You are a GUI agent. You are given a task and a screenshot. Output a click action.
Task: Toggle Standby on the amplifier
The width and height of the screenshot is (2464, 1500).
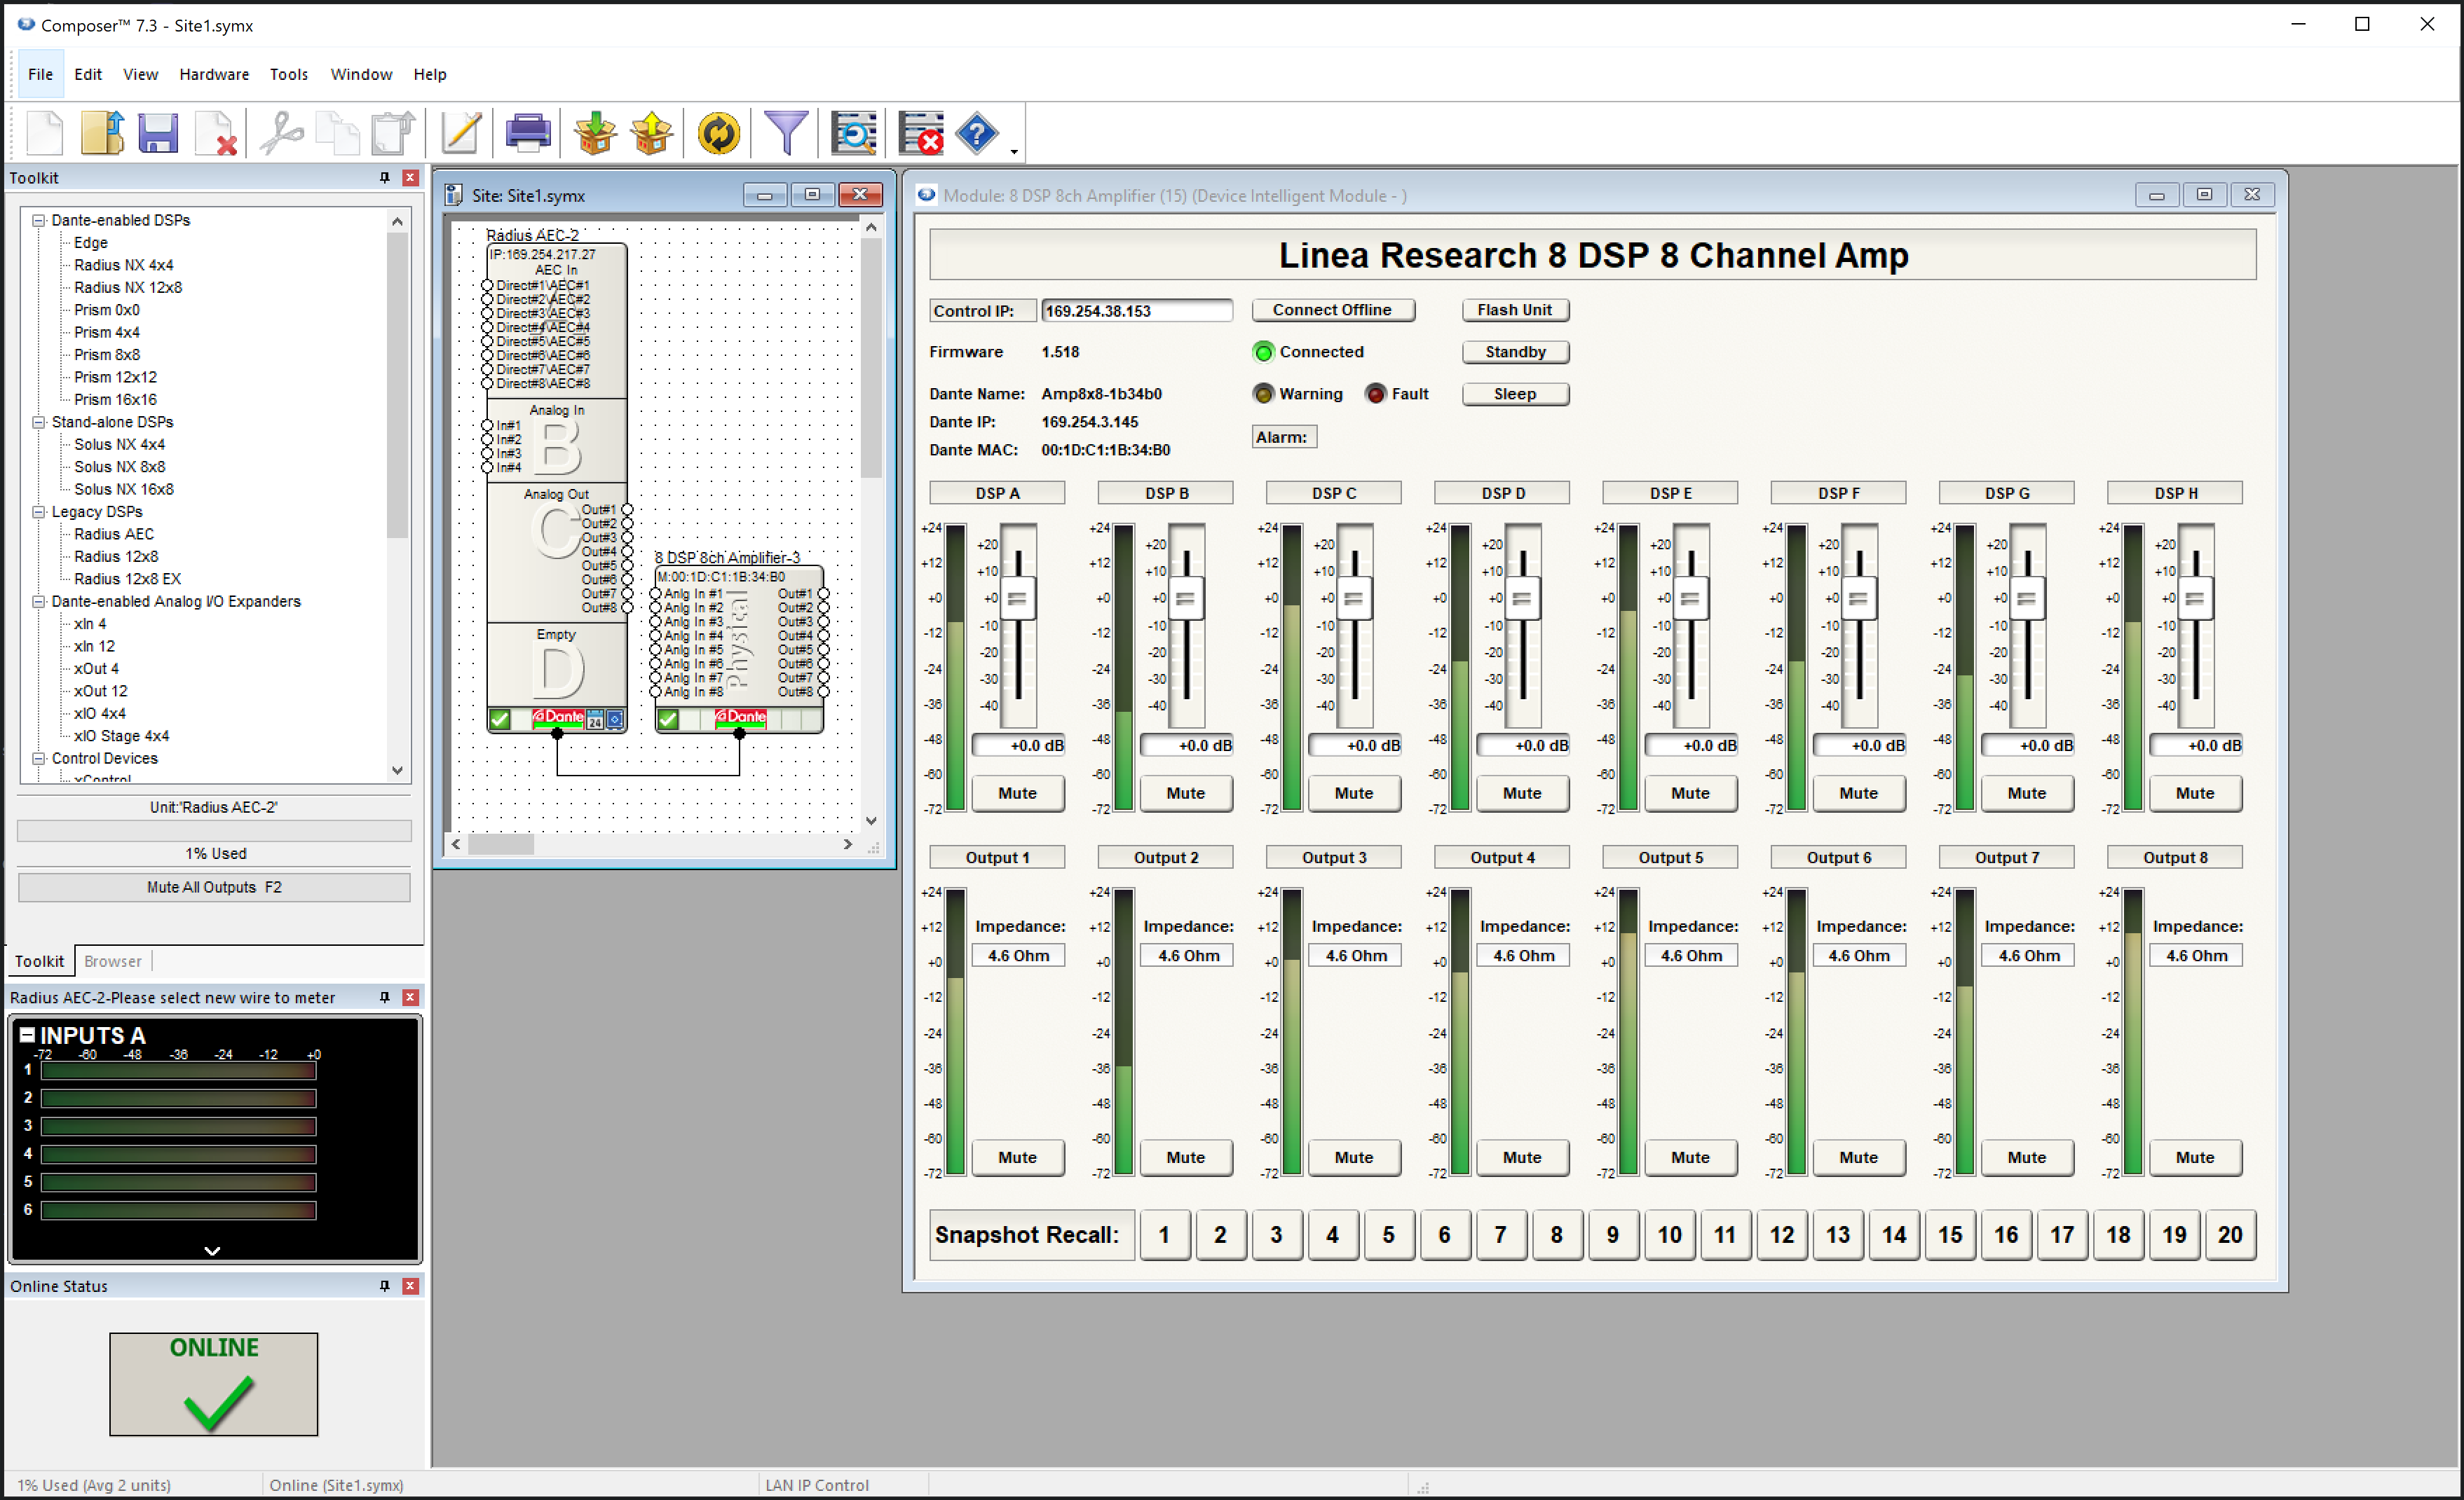(x=1515, y=352)
